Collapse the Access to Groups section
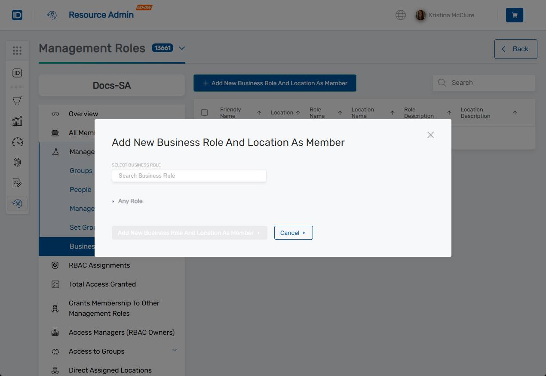Viewport: 546px width, 376px height. 175,350
